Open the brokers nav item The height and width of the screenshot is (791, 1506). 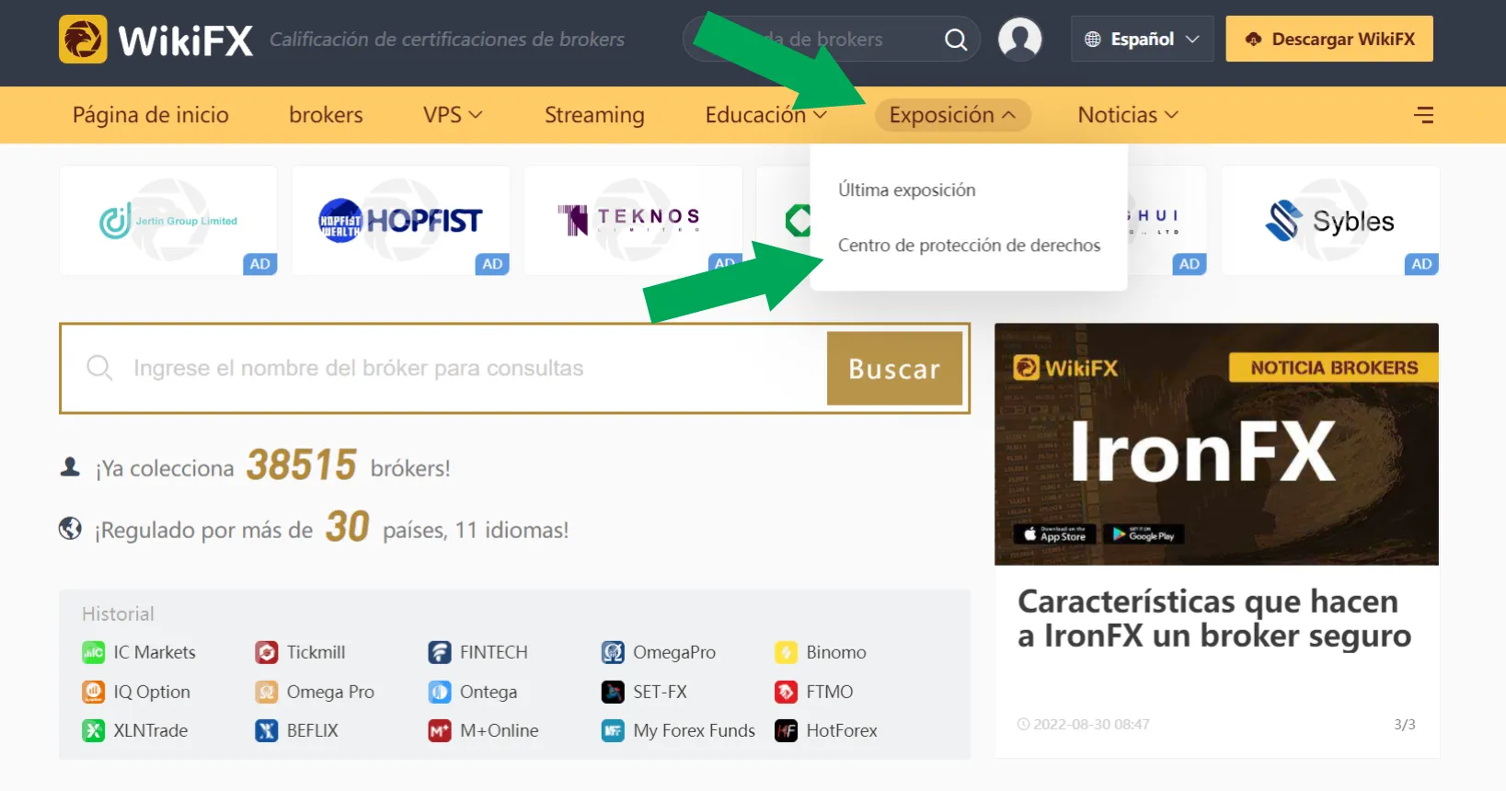pos(326,115)
